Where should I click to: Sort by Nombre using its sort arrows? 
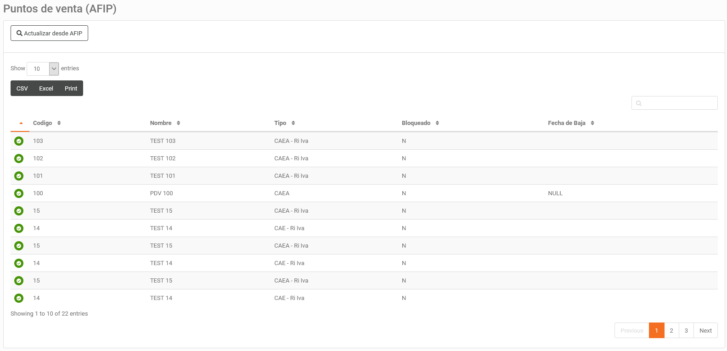tap(178, 123)
